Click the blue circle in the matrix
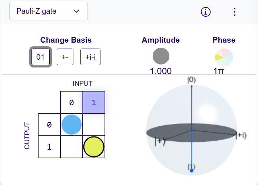Viewport: 258px width, 185px height. pos(72,125)
